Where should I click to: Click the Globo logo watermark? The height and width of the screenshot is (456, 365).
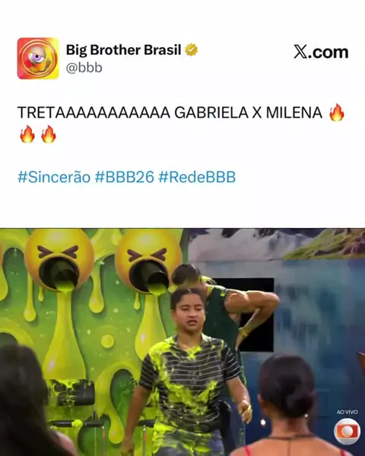(x=347, y=432)
